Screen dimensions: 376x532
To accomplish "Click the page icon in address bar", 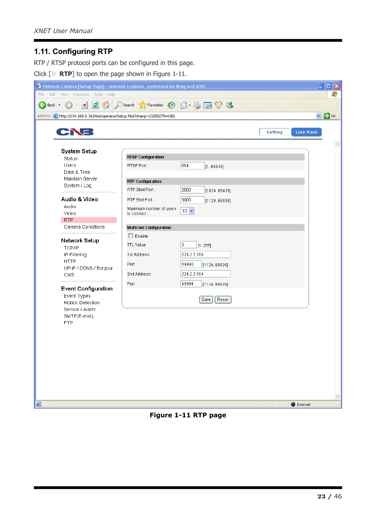I will [56, 116].
